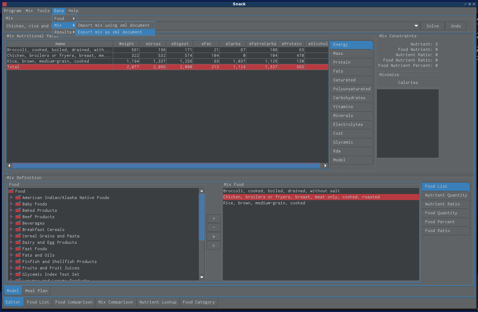Click the Solve button

pyautogui.click(x=433, y=26)
